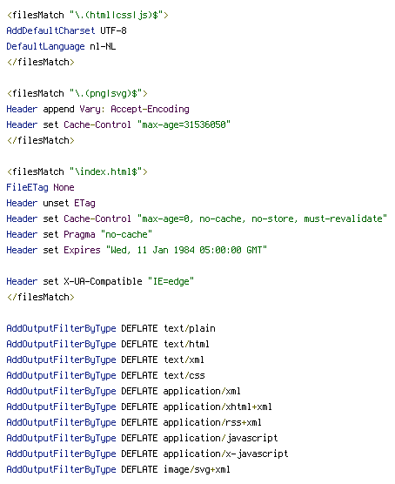This screenshot has width=395, height=484.
Task: Click the IE=edge string value
Action: click(171, 281)
